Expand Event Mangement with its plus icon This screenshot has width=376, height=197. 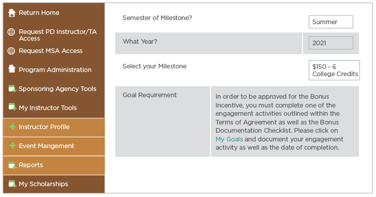tap(12, 146)
